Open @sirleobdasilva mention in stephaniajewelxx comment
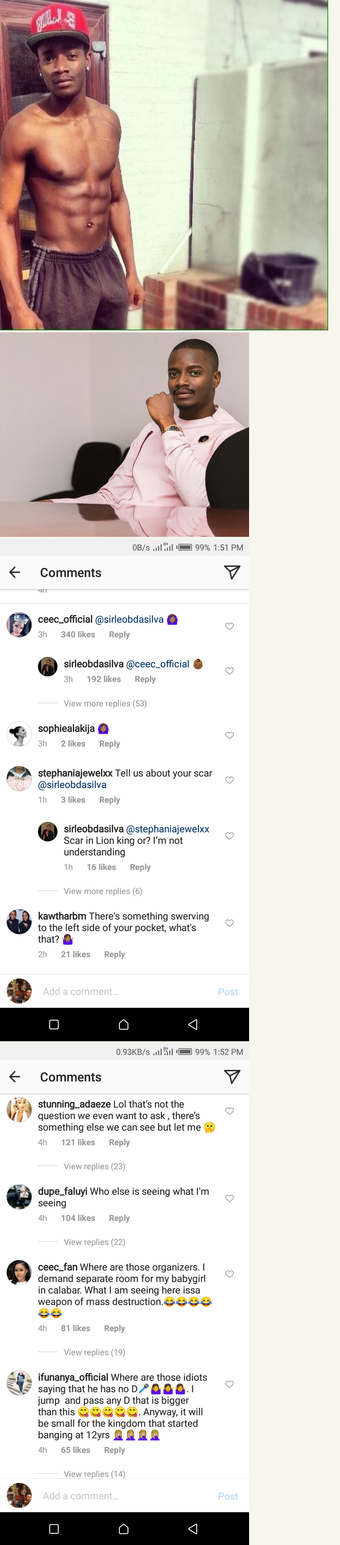340x1545 pixels. [x=72, y=785]
